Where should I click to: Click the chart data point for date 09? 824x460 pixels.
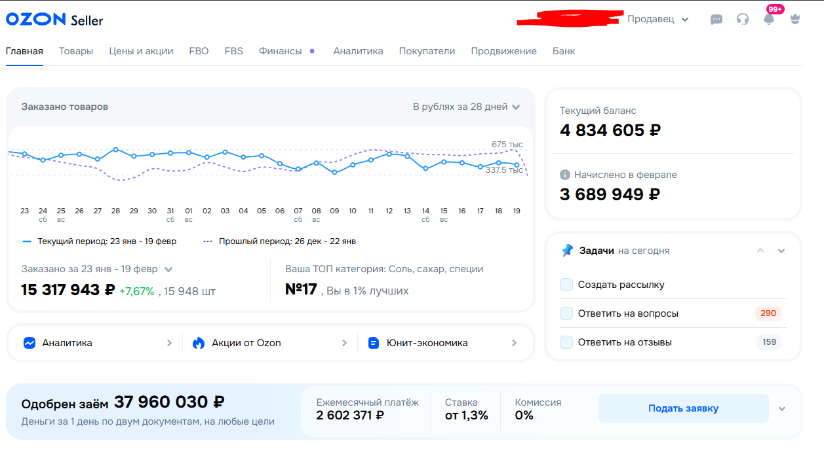(x=334, y=172)
